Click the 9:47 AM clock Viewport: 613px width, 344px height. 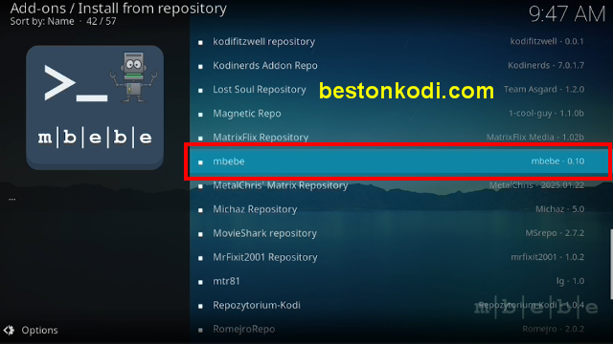coord(567,14)
